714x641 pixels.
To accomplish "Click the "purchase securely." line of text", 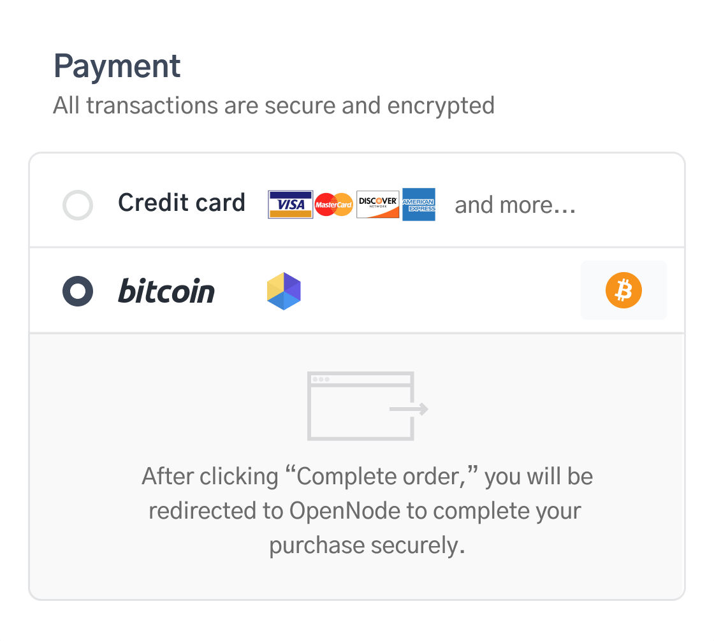I will pos(367,546).
